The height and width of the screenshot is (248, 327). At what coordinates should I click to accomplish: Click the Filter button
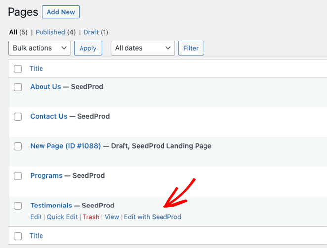(x=191, y=48)
